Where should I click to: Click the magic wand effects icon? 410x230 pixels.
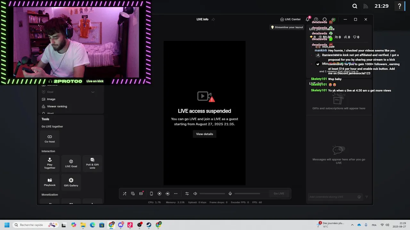click(x=125, y=194)
